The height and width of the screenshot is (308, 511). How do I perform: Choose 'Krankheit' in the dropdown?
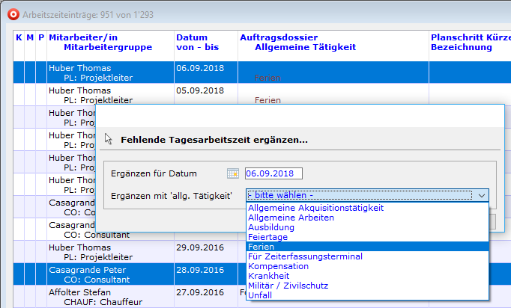270,276
